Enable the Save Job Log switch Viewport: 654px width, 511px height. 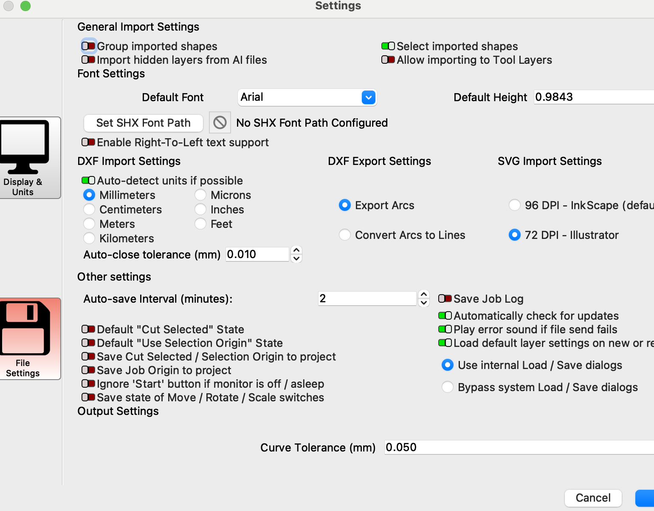[x=445, y=298]
